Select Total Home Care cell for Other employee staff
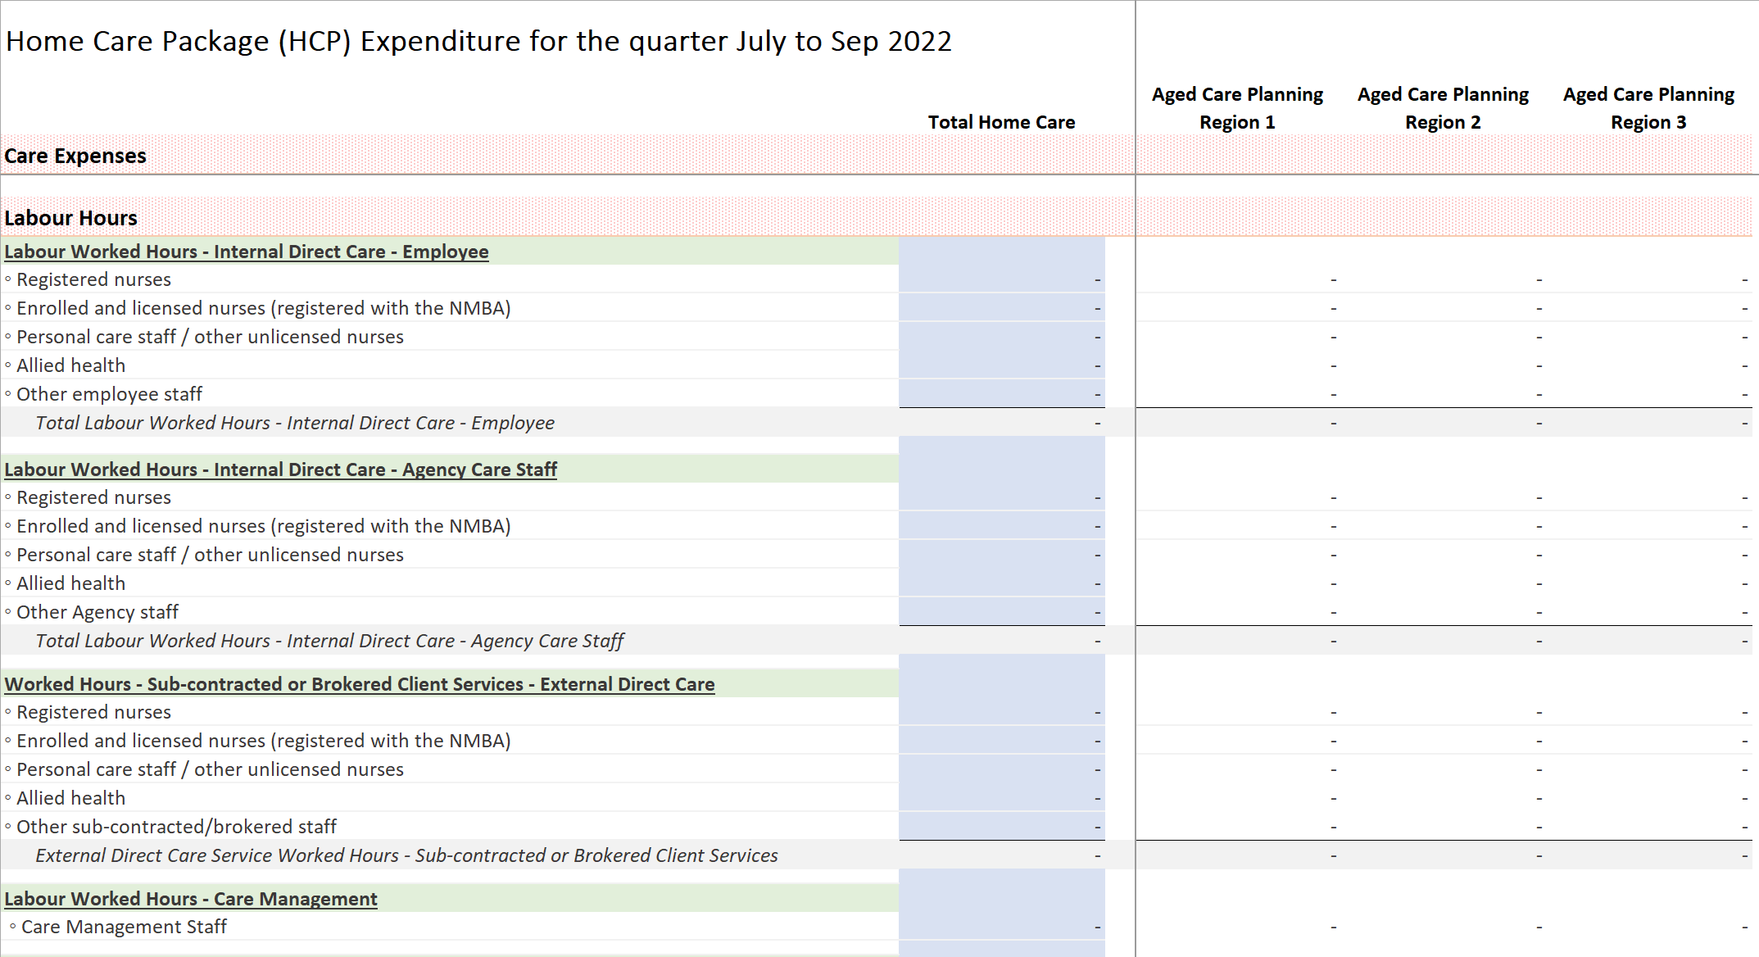 [x=1002, y=394]
